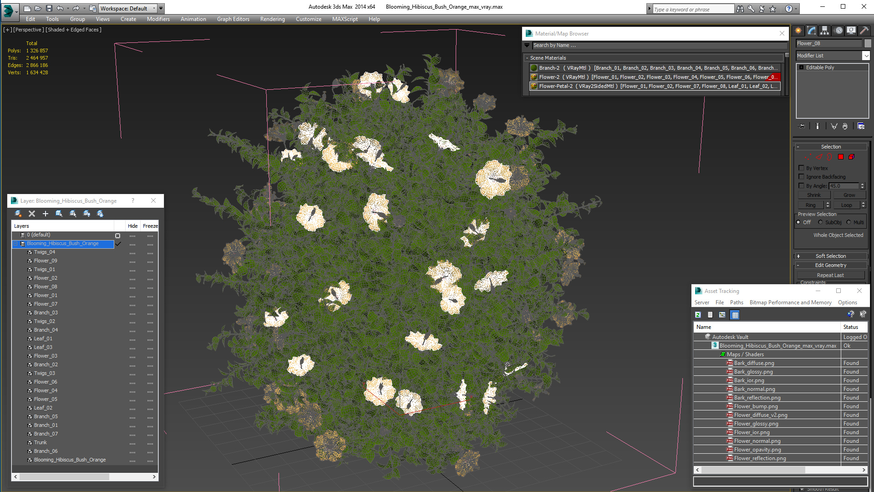Select Border sub-object level icon

coord(830,157)
